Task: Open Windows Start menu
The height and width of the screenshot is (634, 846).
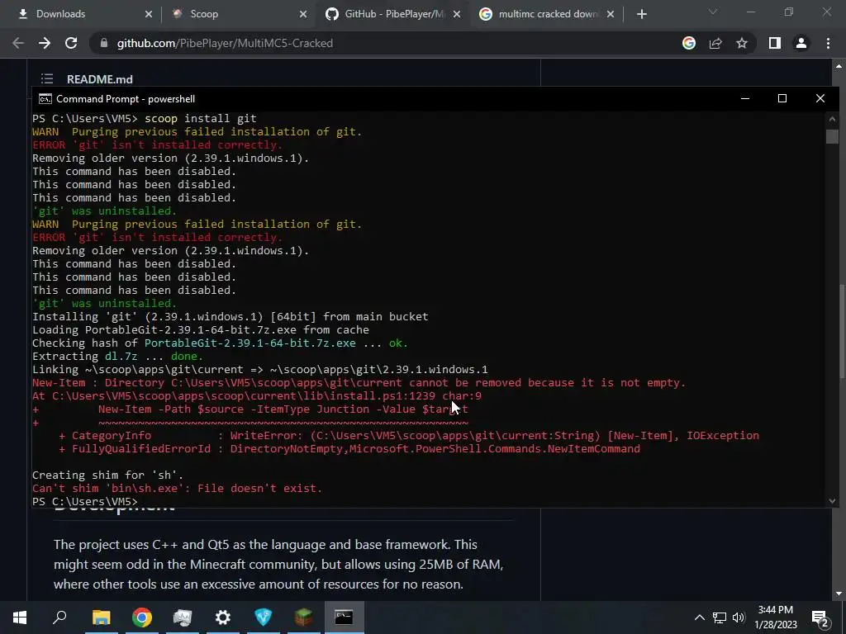Action: coord(20,617)
